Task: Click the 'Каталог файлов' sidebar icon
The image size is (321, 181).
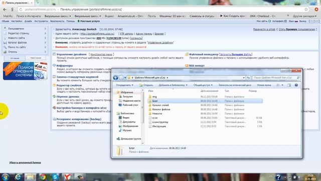Action: (5, 43)
